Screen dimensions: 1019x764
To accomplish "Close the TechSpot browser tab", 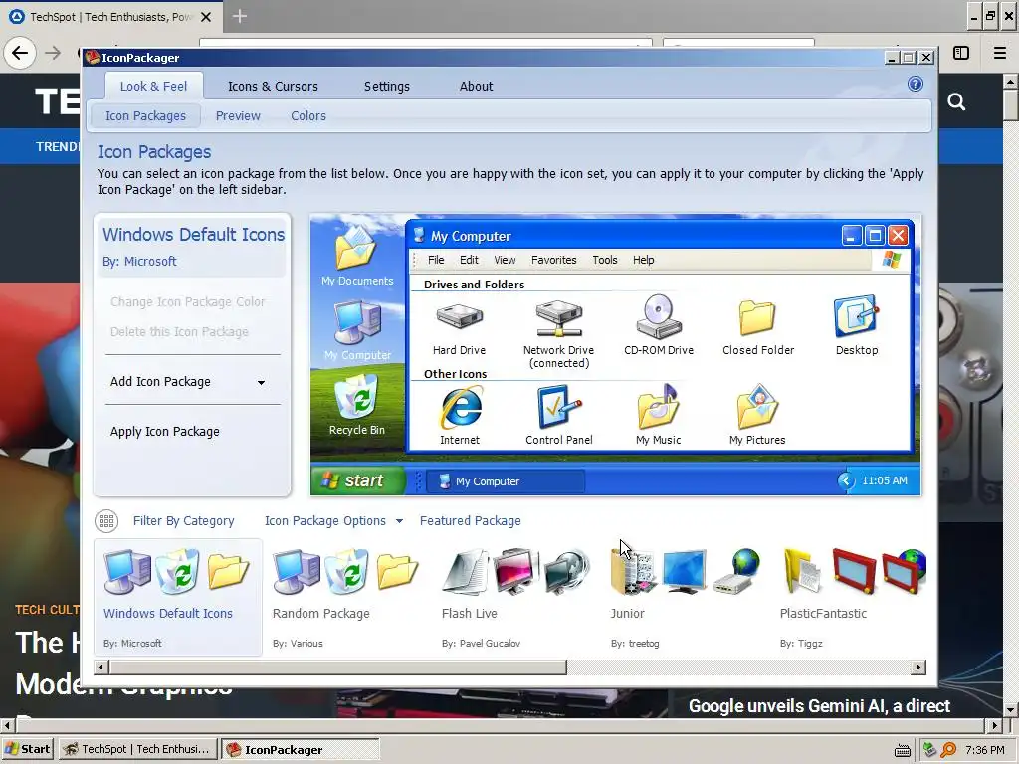I will [206, 17].
